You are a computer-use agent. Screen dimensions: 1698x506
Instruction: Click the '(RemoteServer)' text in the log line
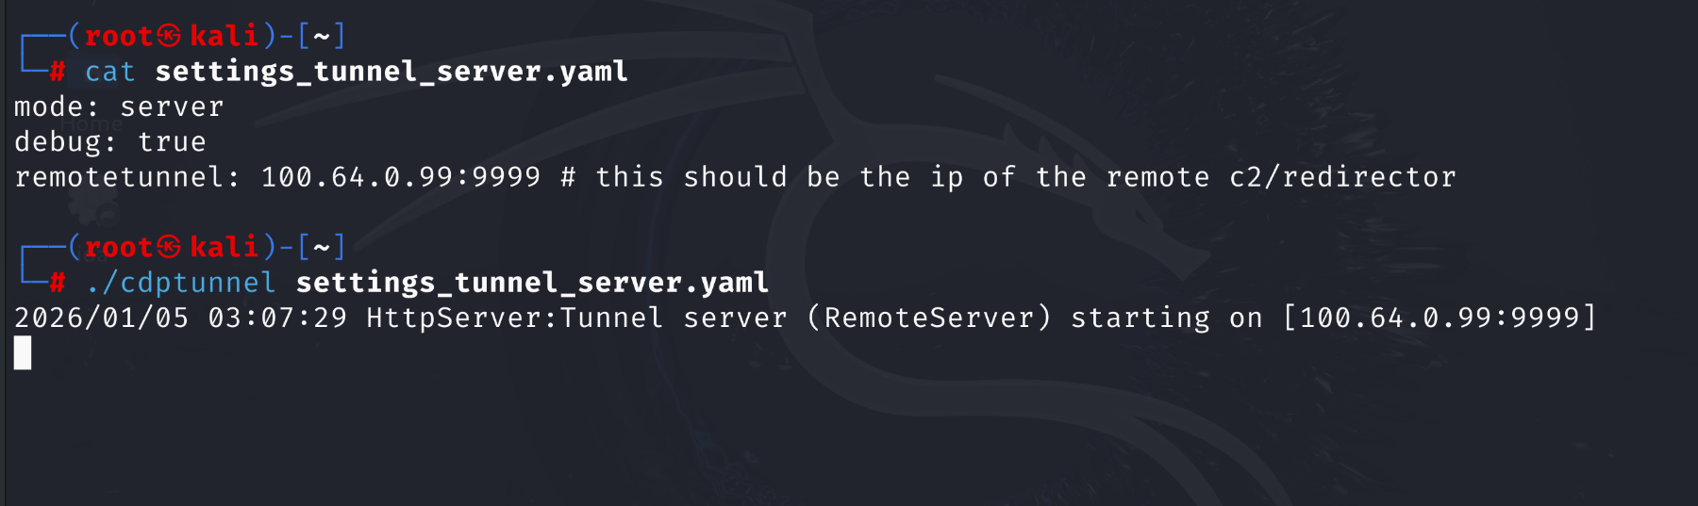pyautogui.click(x=928, y=318)
